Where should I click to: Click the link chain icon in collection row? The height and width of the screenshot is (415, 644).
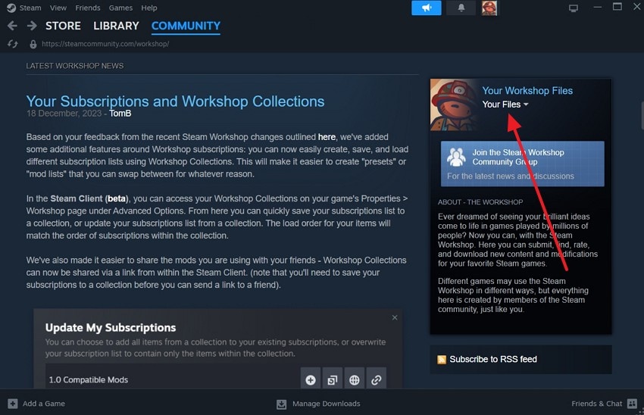coord(376,379)
